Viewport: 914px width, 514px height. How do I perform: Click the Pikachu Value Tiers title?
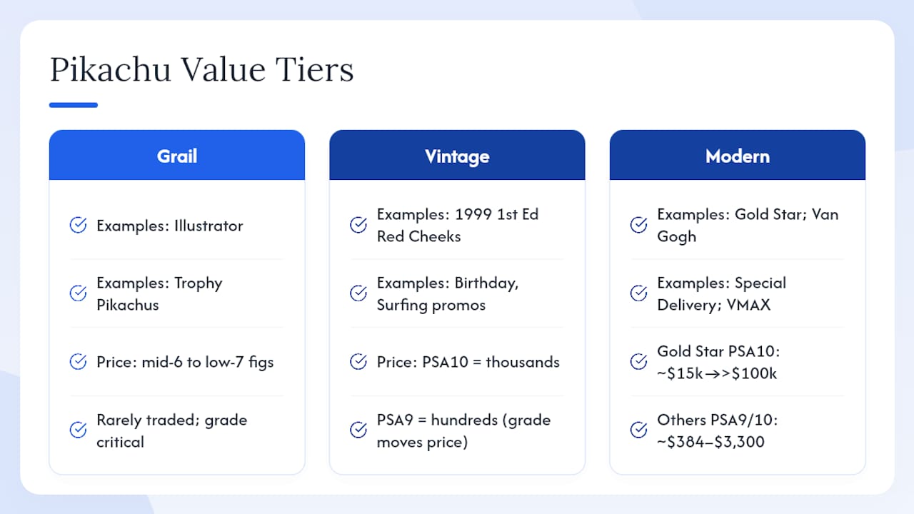(x=202, y=70)
